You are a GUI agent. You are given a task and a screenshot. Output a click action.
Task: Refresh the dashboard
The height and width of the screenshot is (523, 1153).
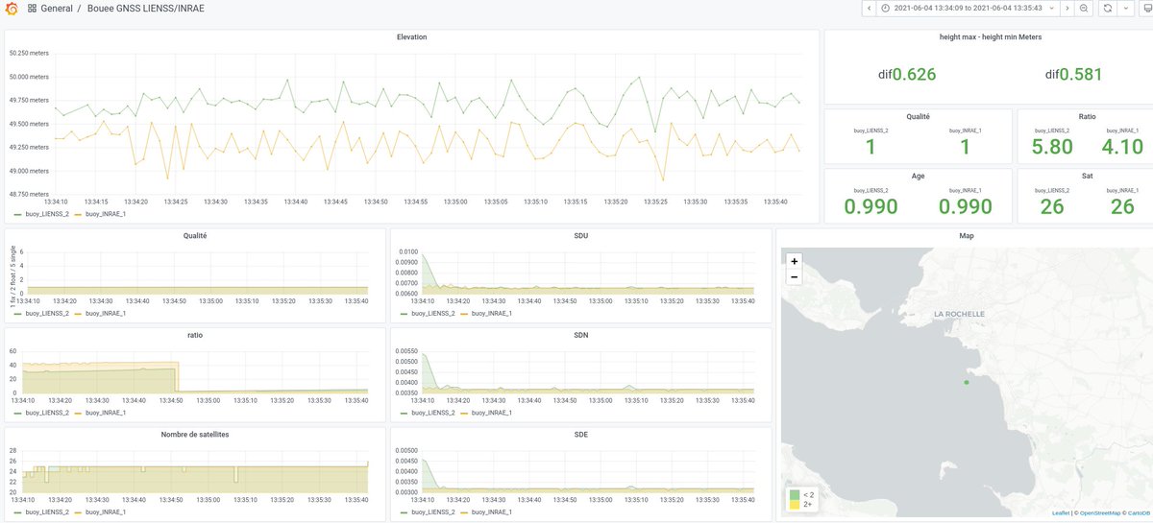[1107, 9]
